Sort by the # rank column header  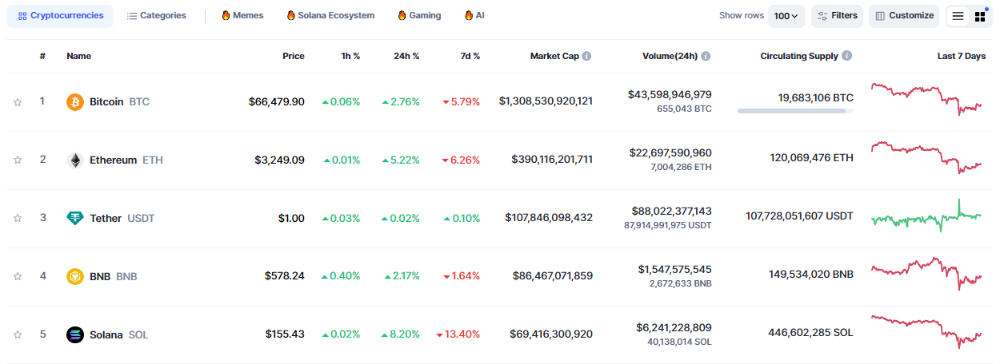[x=42, y=57]
